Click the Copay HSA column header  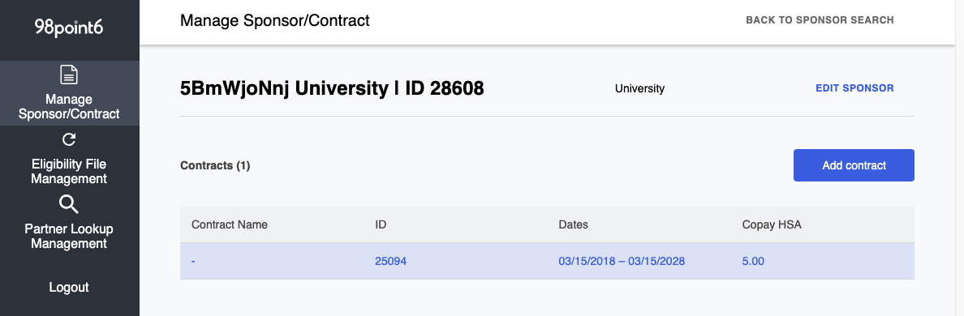(x=772, y=224)
